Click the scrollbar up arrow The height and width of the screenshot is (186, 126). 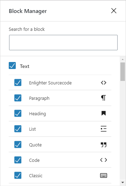click(x=123, y=60)
